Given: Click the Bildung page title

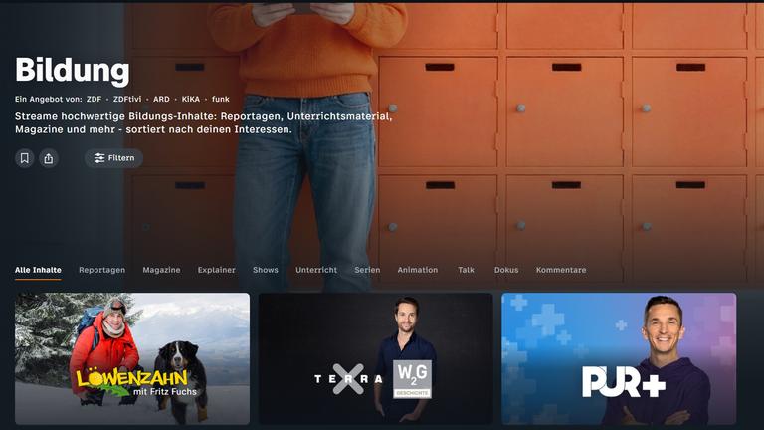Looking at the screenshot, I should coord(72,71).
